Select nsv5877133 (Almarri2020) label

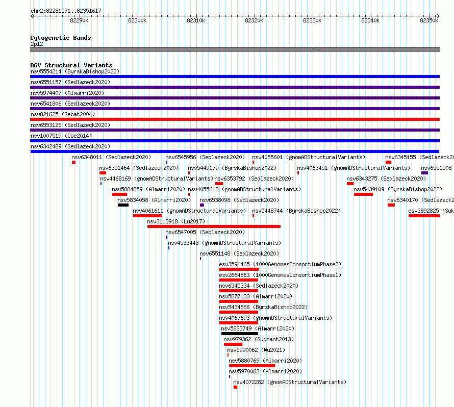point(256,296)
